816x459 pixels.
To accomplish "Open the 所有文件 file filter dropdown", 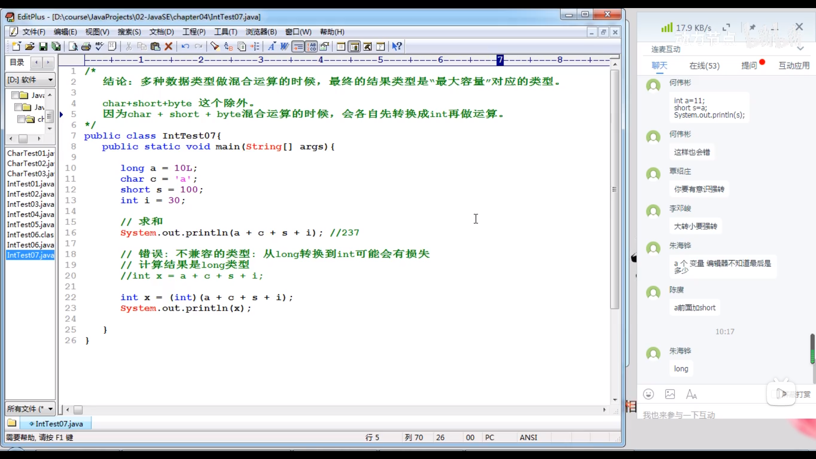I will point(50,409).
